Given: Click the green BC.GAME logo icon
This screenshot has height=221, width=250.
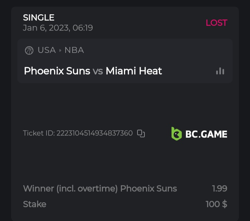Looking at the screenshot, I should [x=176, y=134].
